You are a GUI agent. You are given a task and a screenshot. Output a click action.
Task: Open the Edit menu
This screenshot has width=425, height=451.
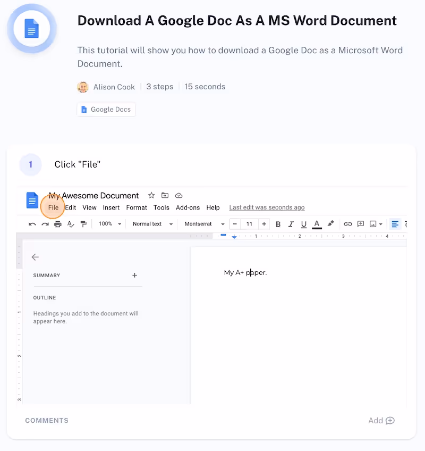tap(71, 207)
